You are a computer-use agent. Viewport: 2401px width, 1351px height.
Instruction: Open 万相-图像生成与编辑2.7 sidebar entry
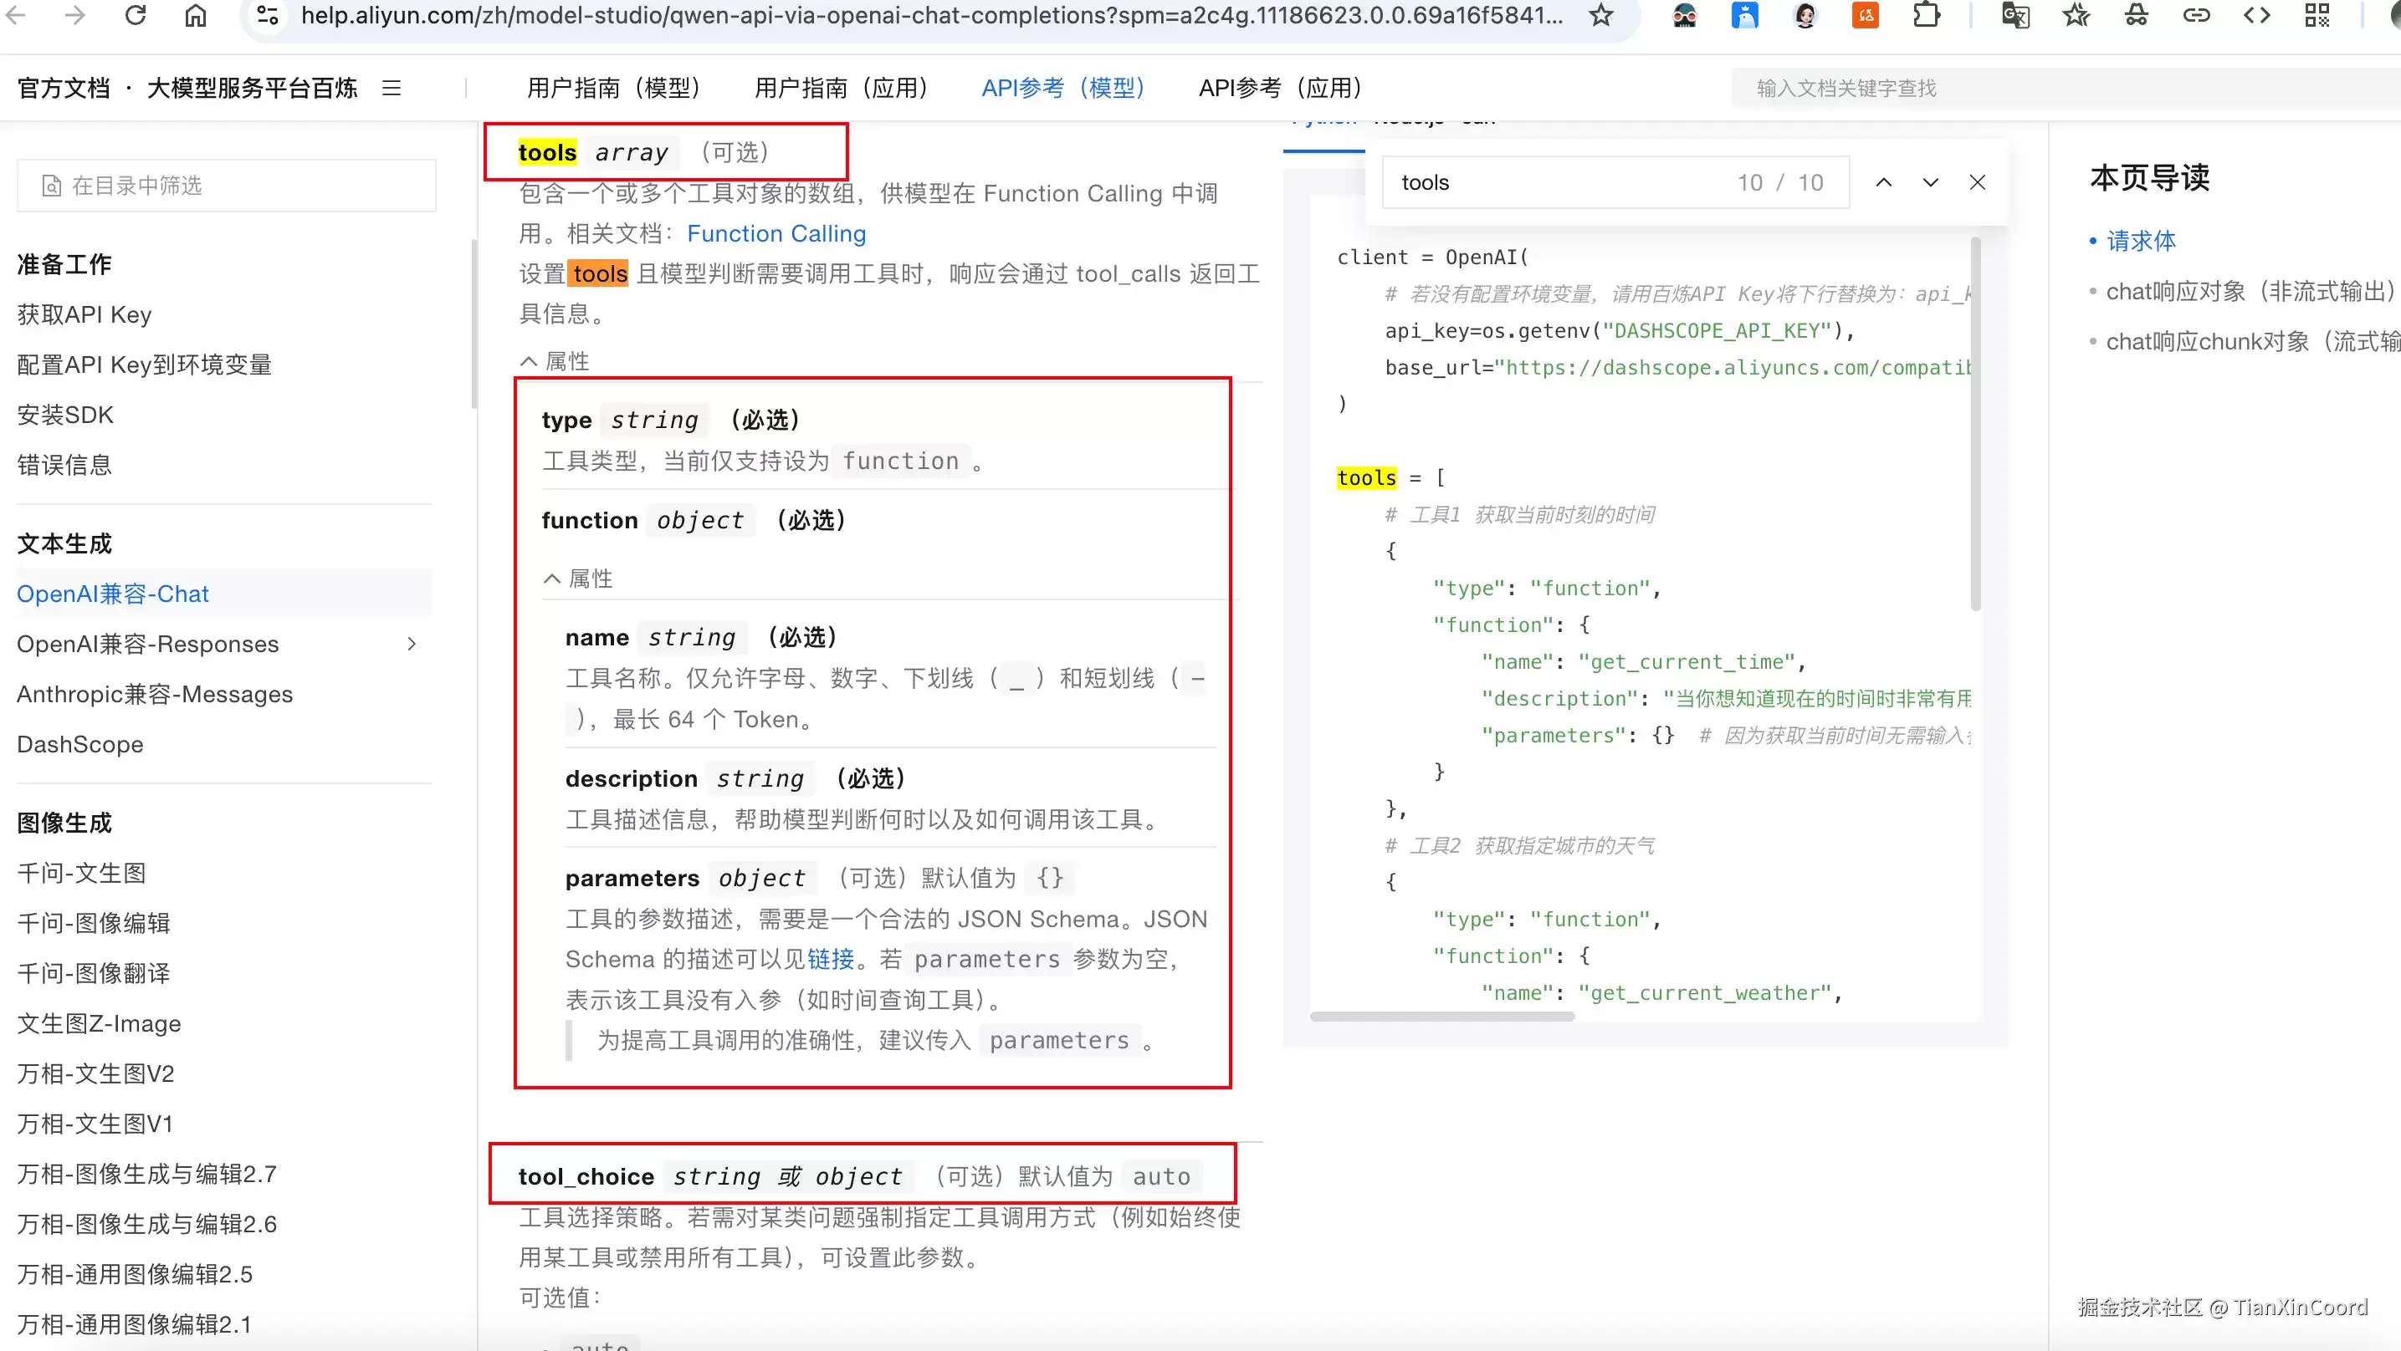tap(146, 1174)
